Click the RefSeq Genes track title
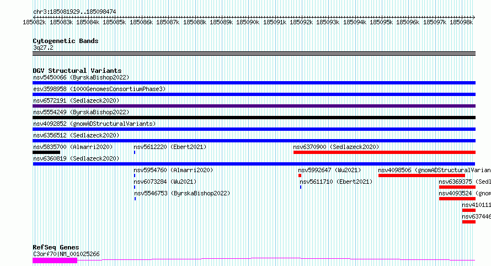Screen dimensions: 491x266 click(56, 247)
